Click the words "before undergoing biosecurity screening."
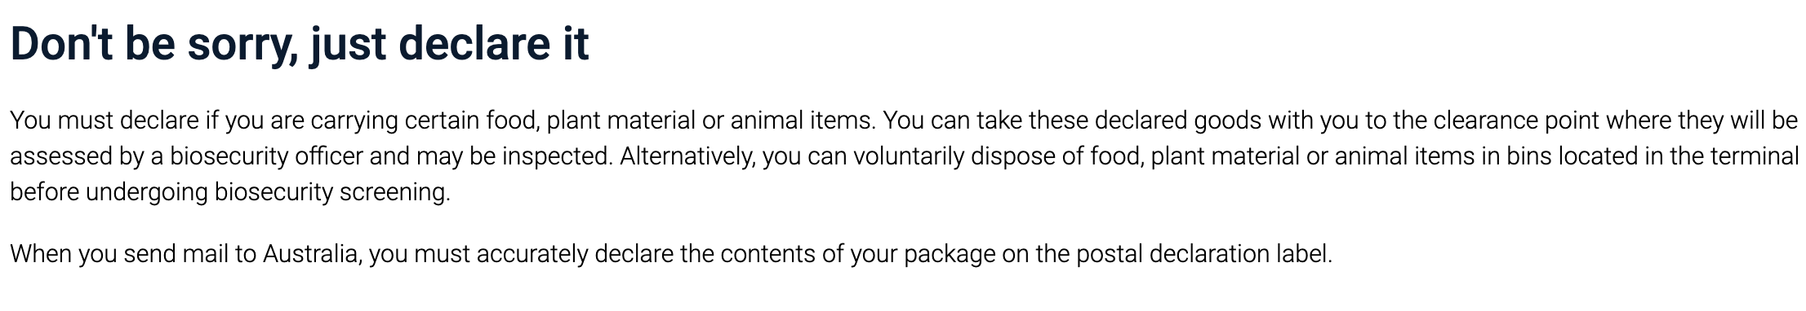This screenshot has width=1806, height=311. coord(230,192)
